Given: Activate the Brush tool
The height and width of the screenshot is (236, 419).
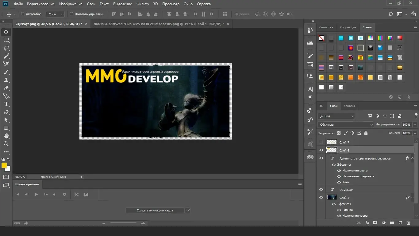Looking at the screenshot, I should click(x=6, y=72).
